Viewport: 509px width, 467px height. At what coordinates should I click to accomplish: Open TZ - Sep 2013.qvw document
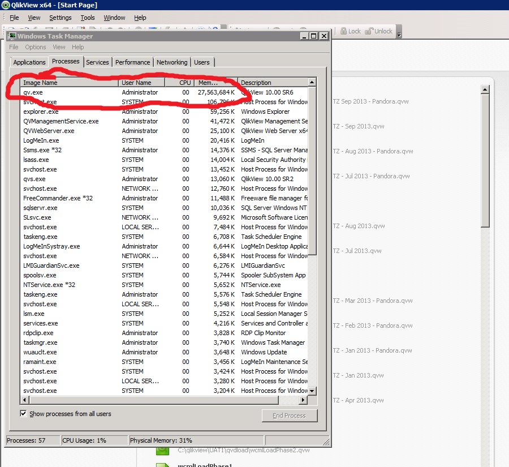pos(359,126)
